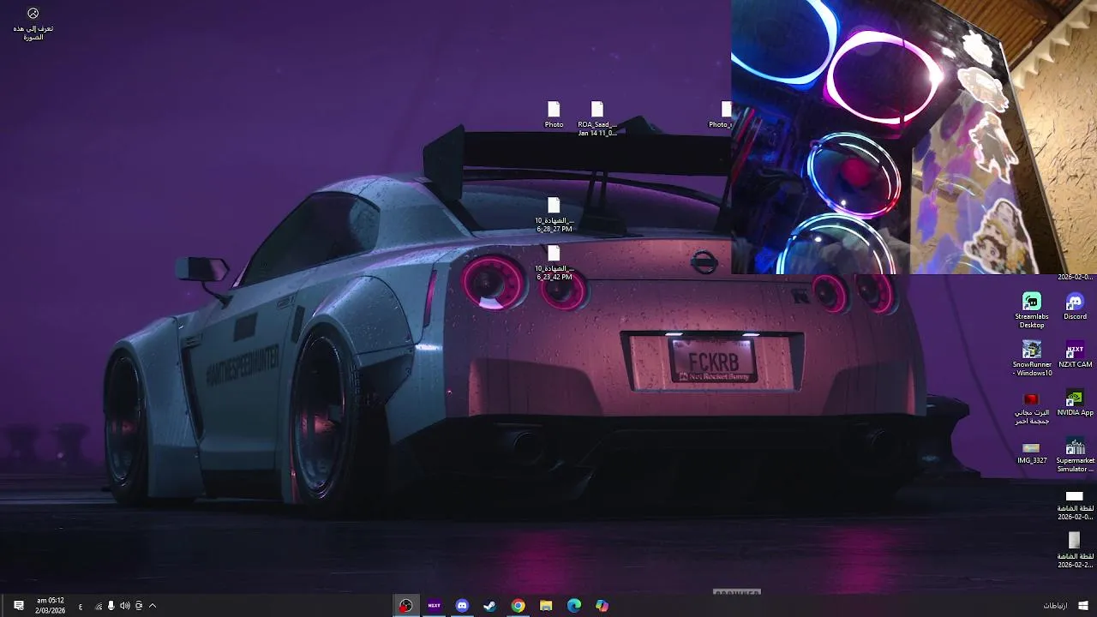Image resolution: width=1097 pixels, height=617 pixels.
Task: Select the red البرت مجاني desktop file
Action: [x=1032, y=407]
